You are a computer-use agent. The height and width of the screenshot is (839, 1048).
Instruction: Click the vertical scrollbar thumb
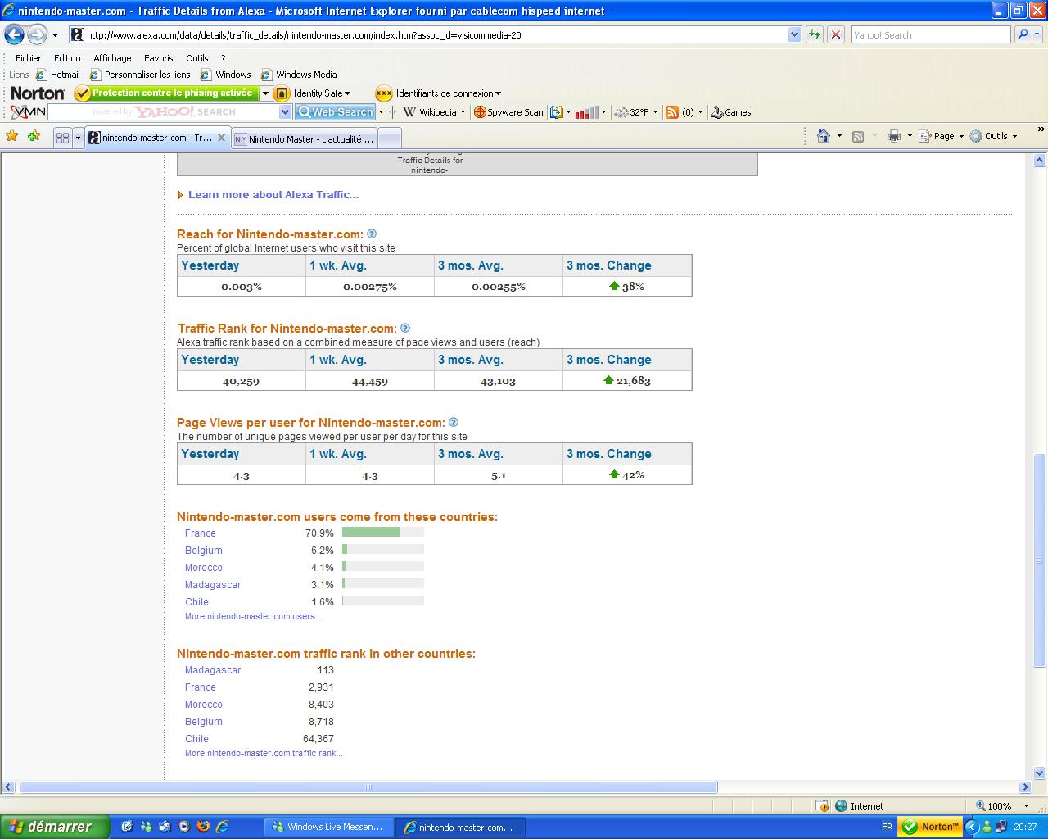click(1040, 560)
